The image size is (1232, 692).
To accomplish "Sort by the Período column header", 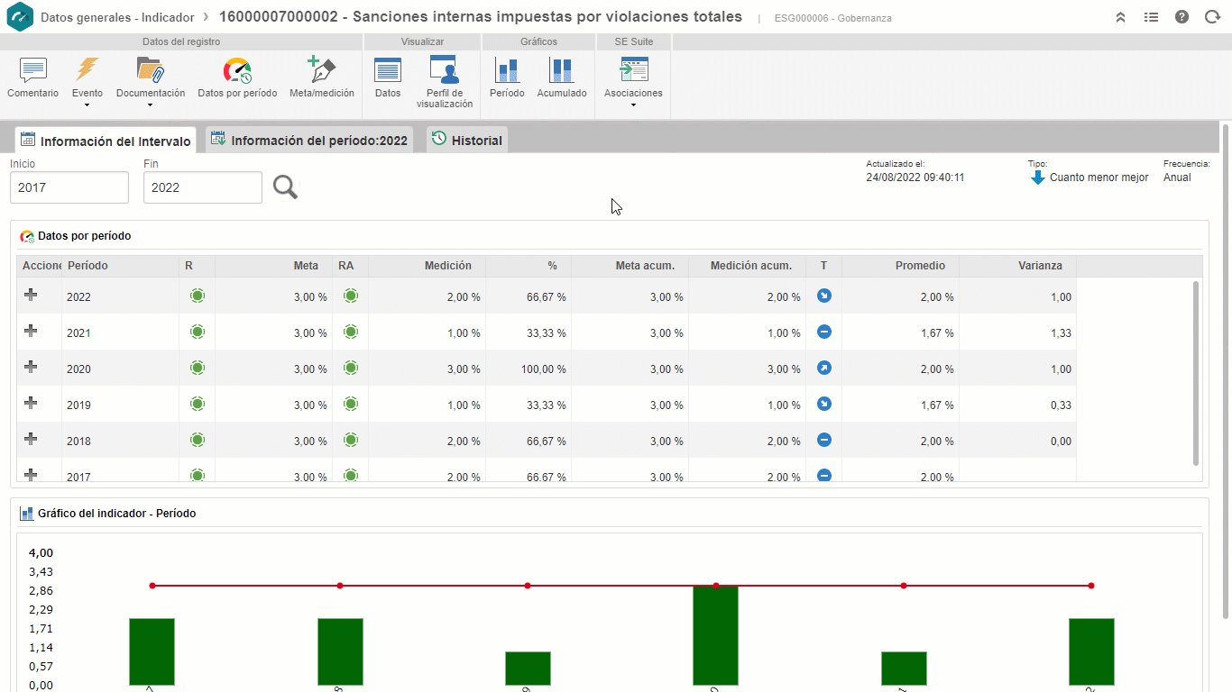I will pyautogui.click(x=120, y=266).
